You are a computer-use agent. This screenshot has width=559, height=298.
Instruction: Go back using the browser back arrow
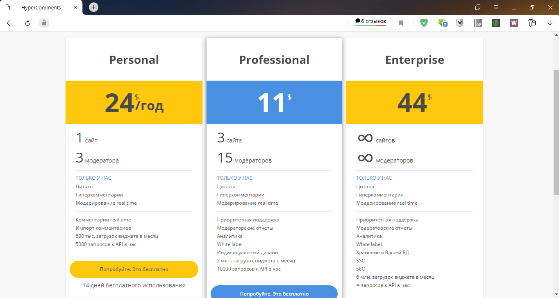[x=10, y=23]
